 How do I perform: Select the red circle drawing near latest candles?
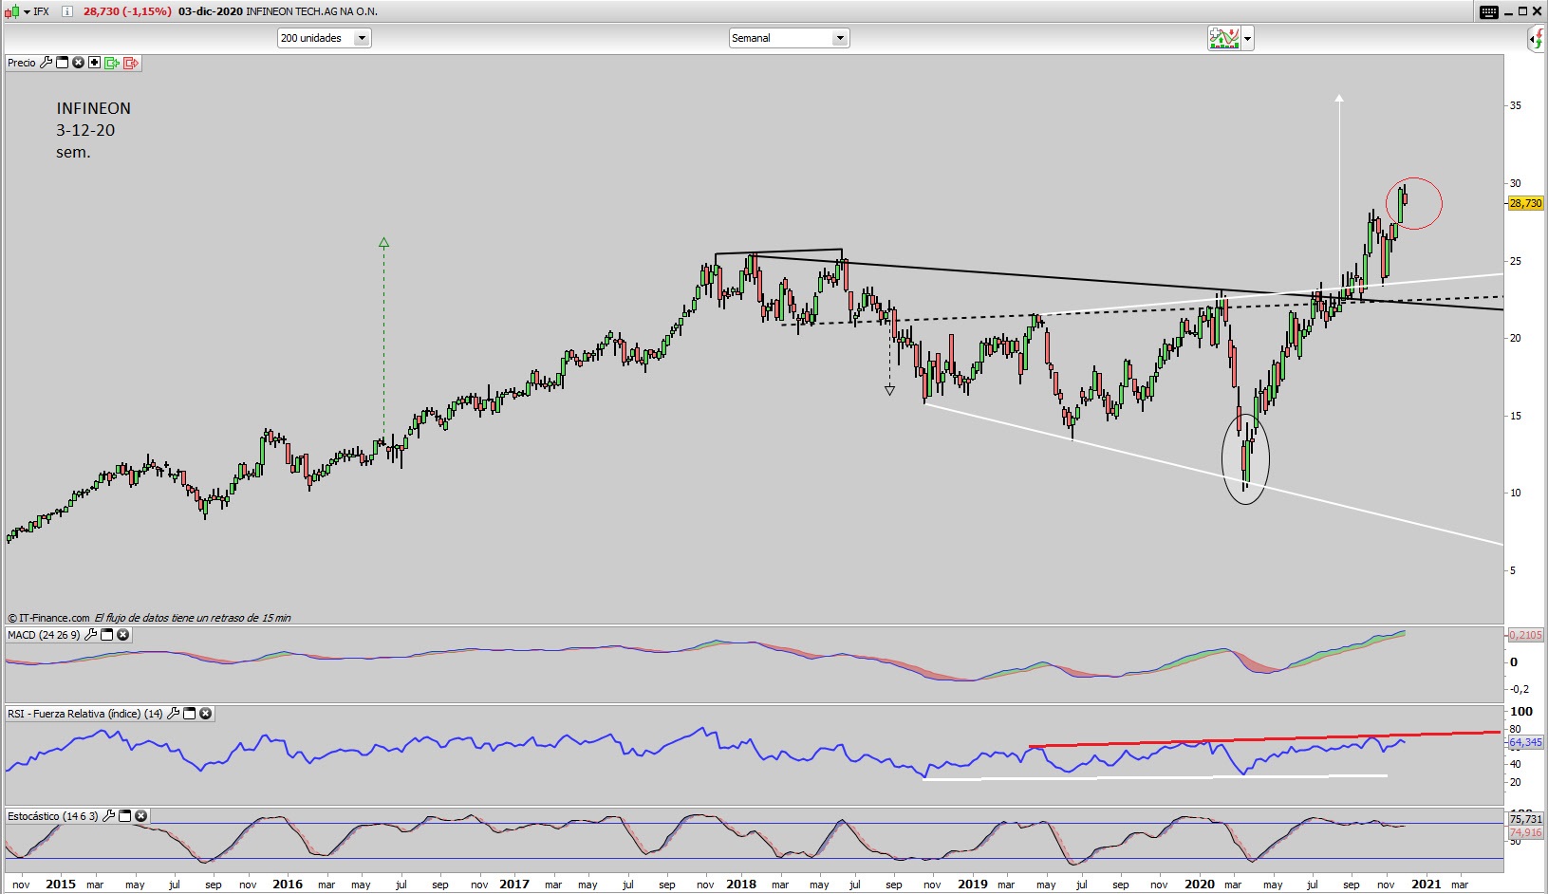click(1414, 203)
